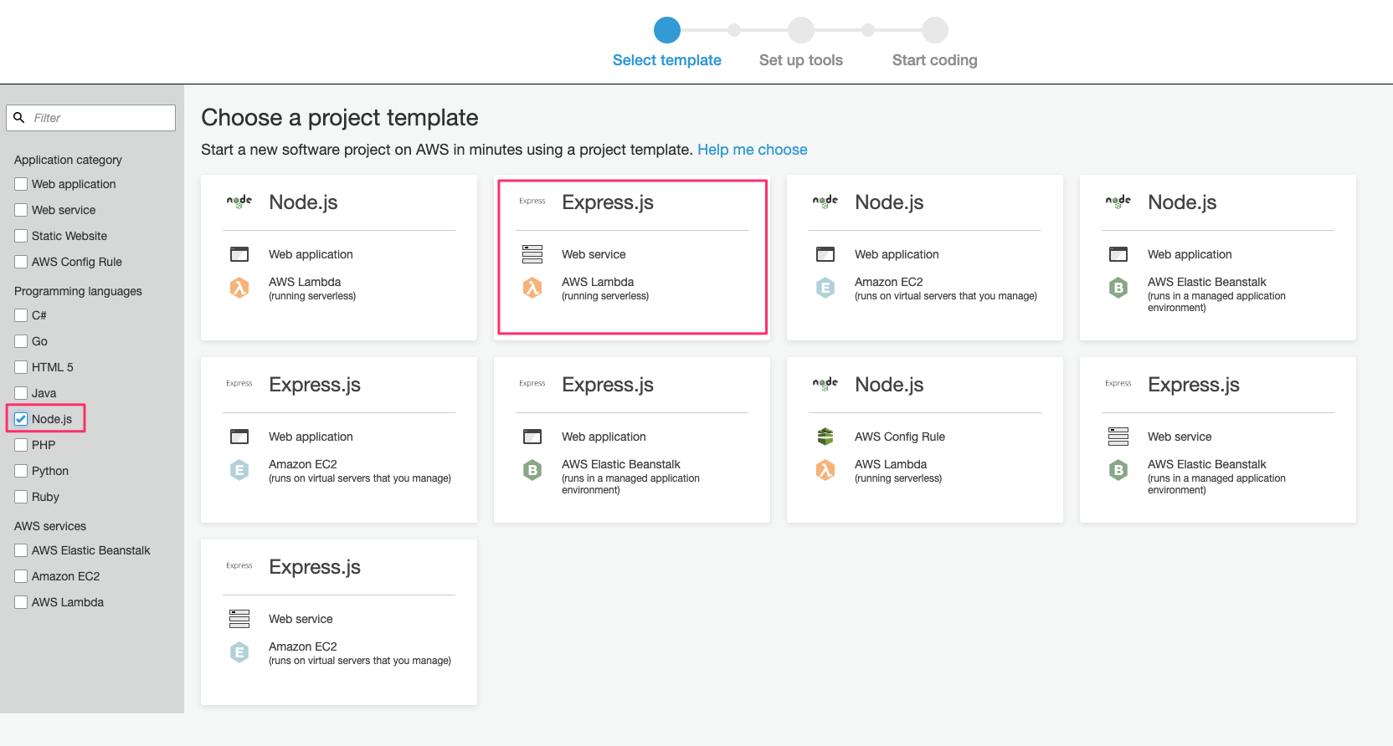The height and width of the screenshot is (746, 1393).
Task: Tick the Python language checkbox
Action: tap(21, 471)
